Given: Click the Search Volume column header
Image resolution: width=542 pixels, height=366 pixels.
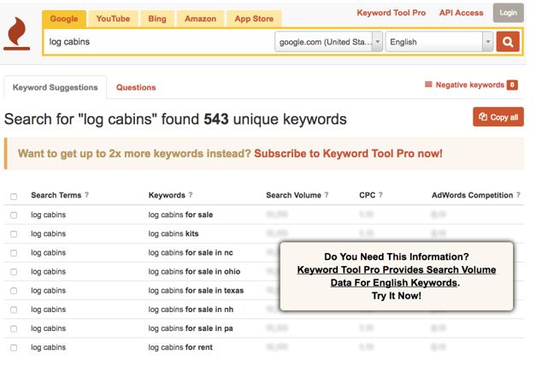Looking at the screenshot, I should click(x=293, y=195).
